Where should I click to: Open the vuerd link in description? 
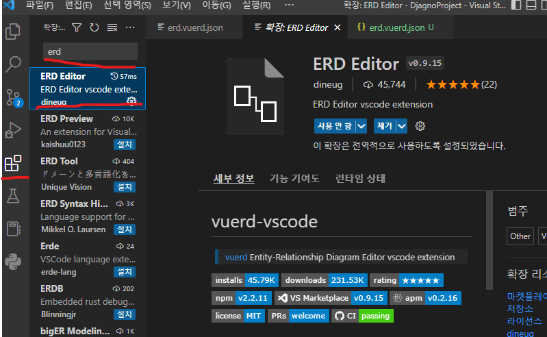click(x=236, y=257)
